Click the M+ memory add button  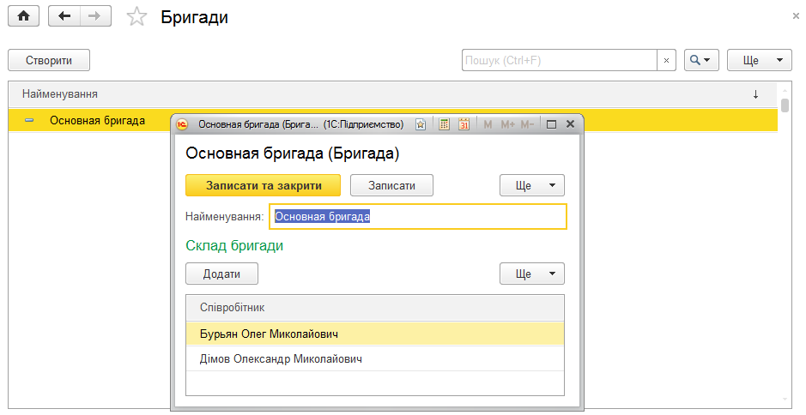click(507, 124)
